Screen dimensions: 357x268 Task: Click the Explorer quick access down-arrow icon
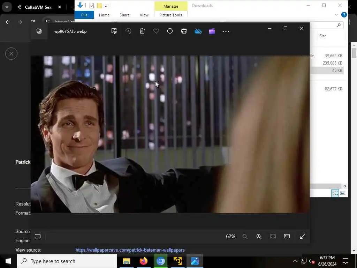point(80,5)
